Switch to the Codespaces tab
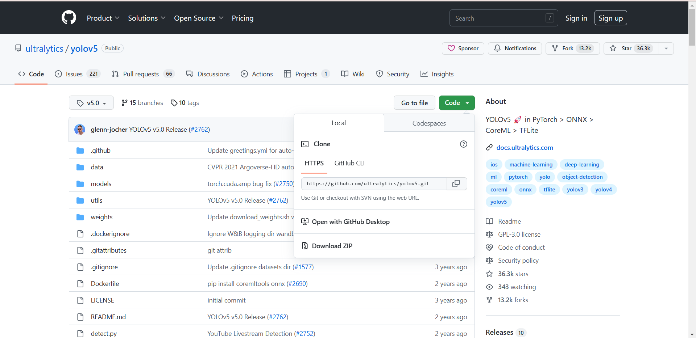Image resolution: width=696 pixels, height=338 pixels. (x=429, y=123)
